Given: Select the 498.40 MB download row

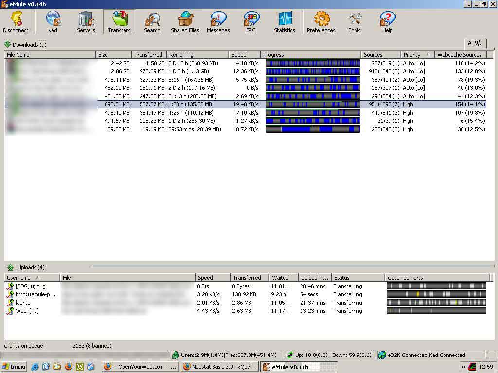Looking at the screenshot, I should coord(245,113).
